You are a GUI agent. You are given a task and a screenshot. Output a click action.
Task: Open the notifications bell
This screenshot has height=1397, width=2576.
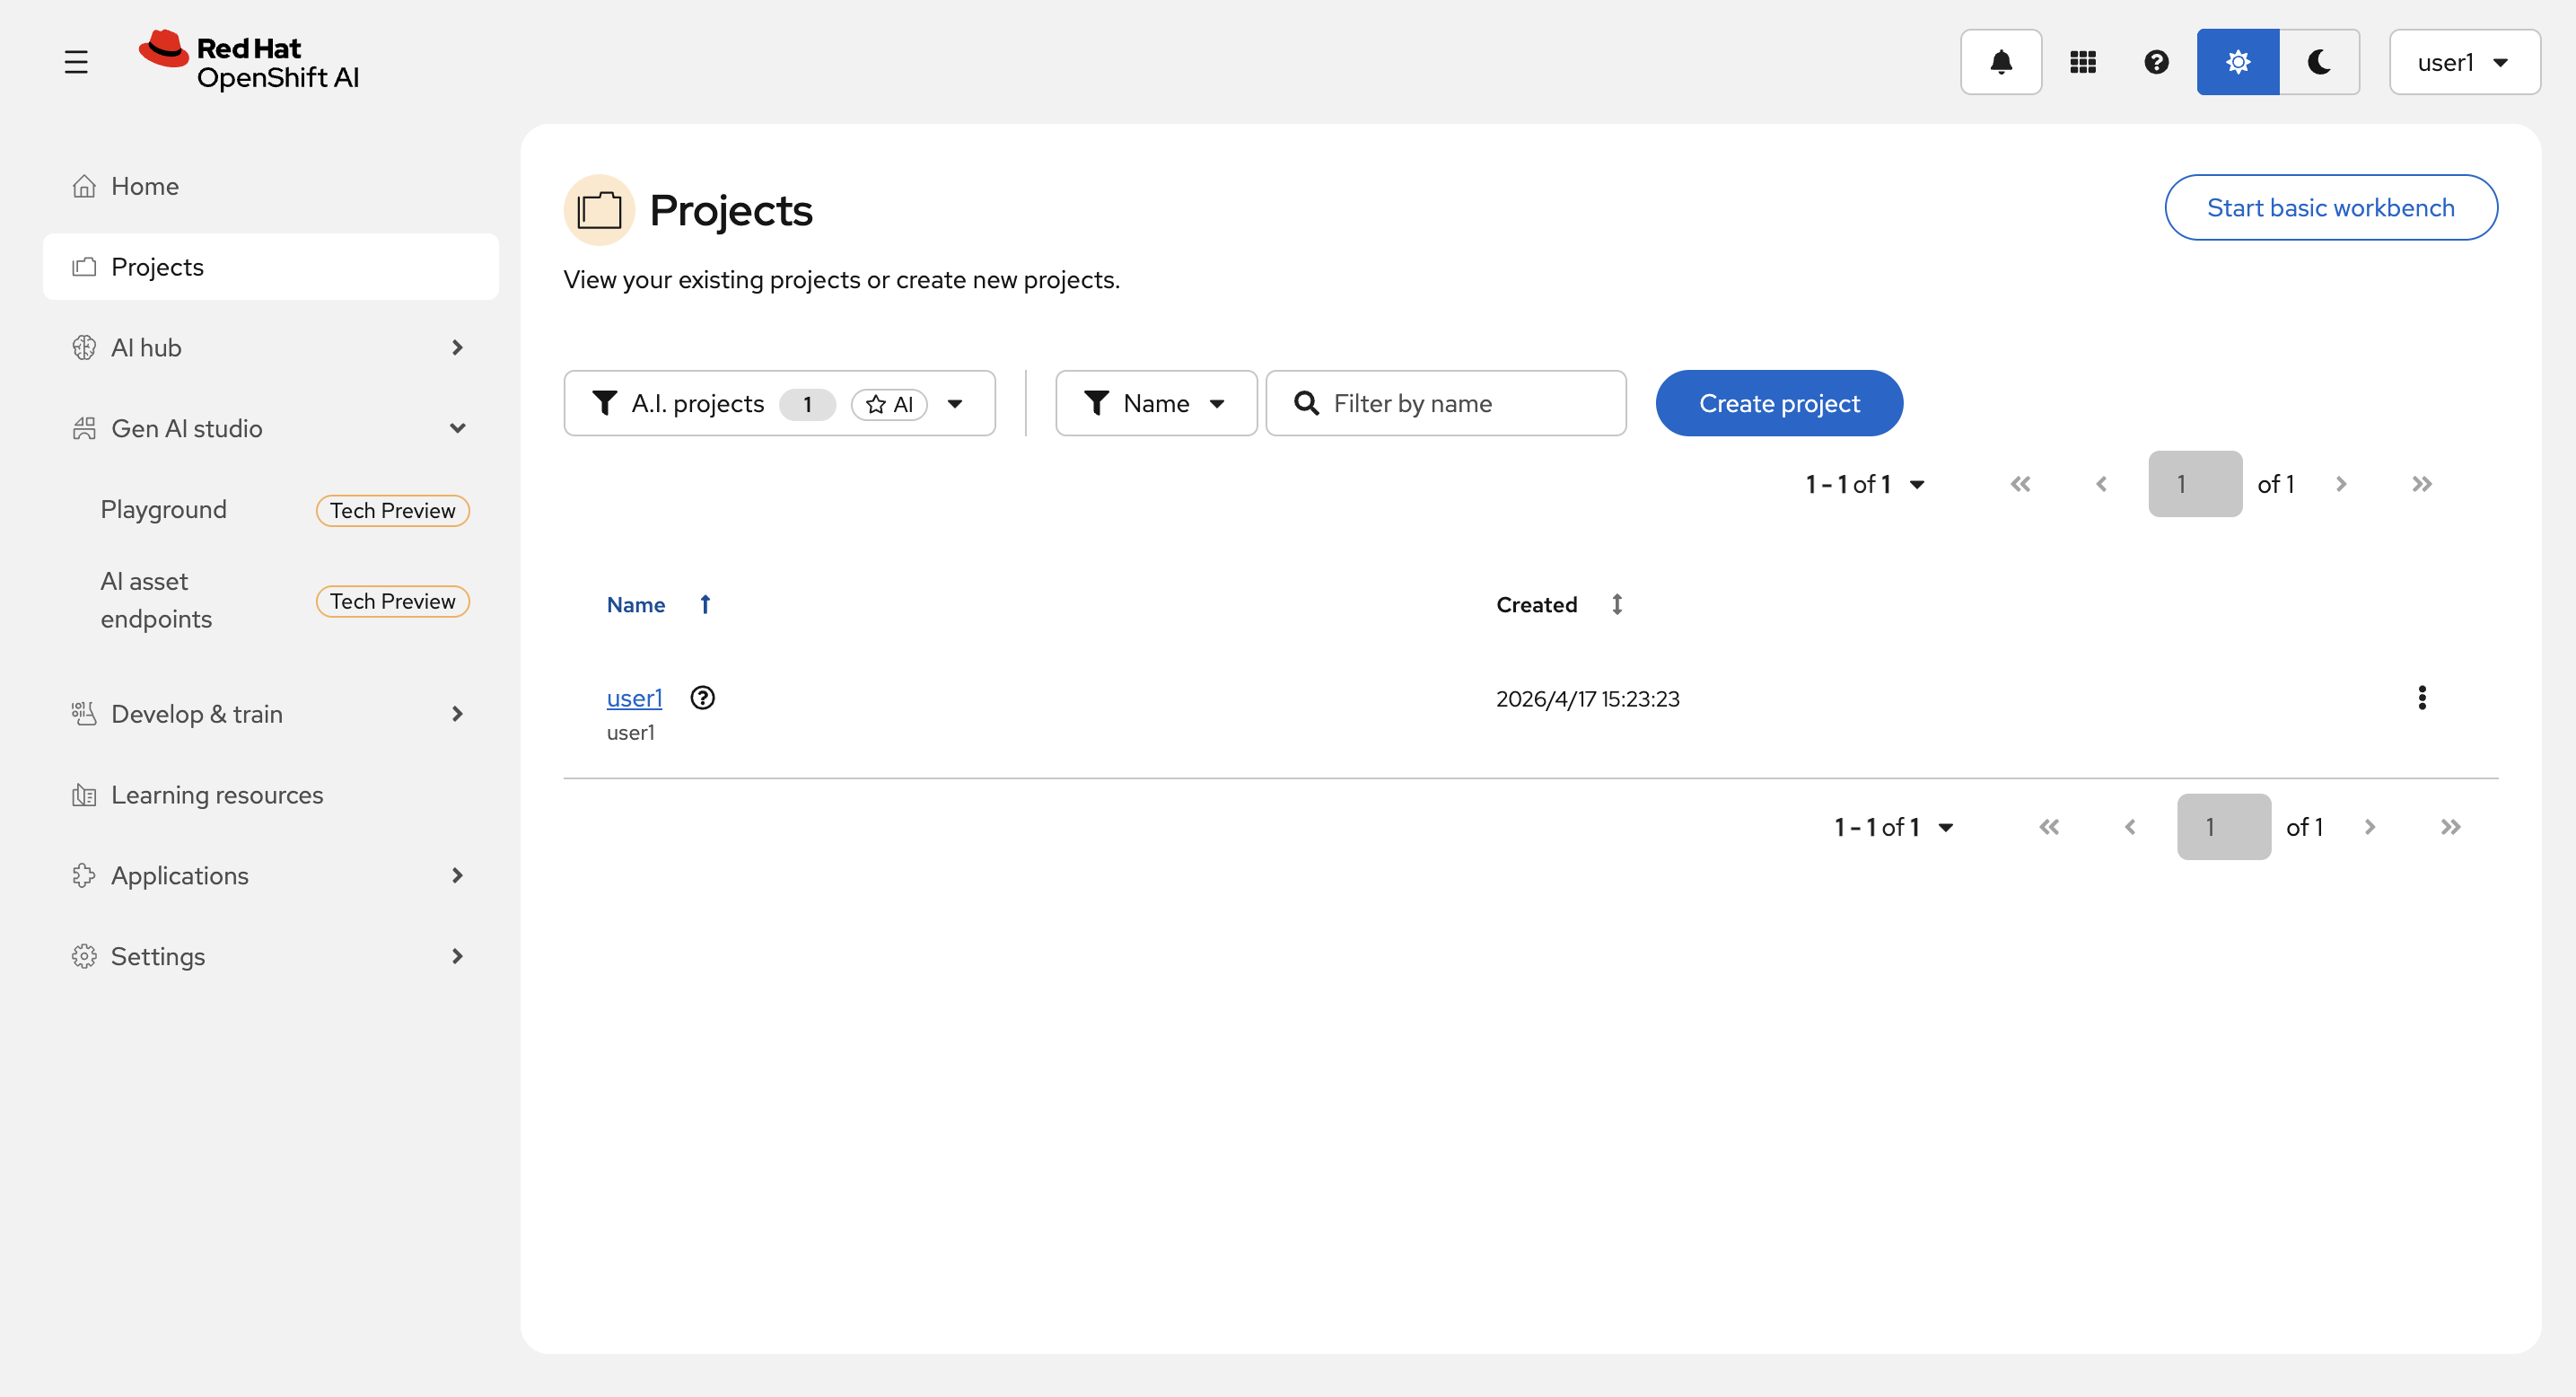(2000, 62)
